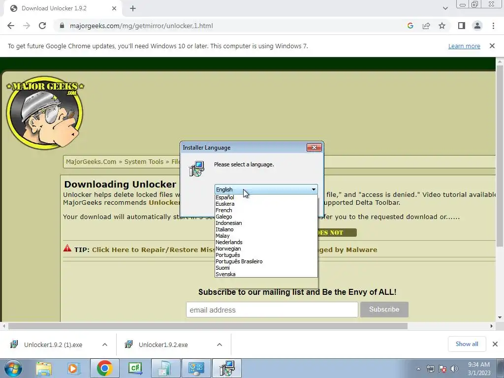This screenshot has height=378, width=504.
Task: Click the Subscribe button
Action: point(384,309)
